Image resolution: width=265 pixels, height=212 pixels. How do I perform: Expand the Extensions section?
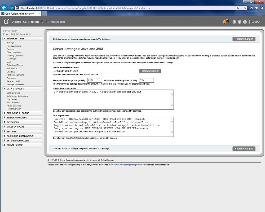[22, 122]
